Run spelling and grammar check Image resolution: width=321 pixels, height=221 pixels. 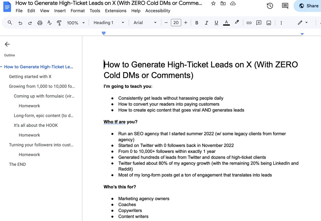(x=49, y=23)
